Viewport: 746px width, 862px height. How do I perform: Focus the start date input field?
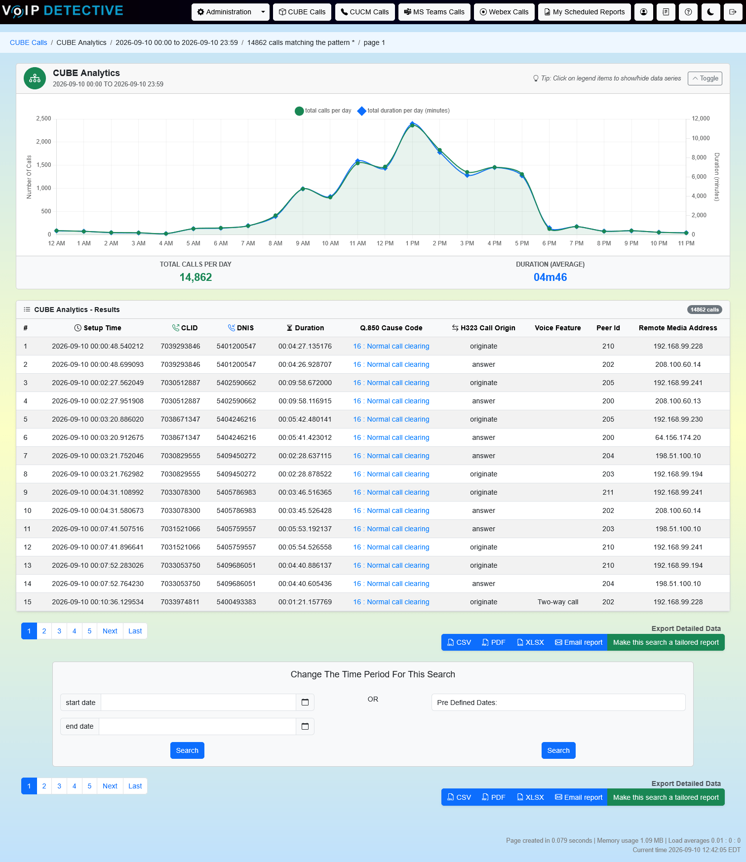198,702
